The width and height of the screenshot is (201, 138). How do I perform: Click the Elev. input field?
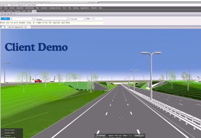(98, 19)
